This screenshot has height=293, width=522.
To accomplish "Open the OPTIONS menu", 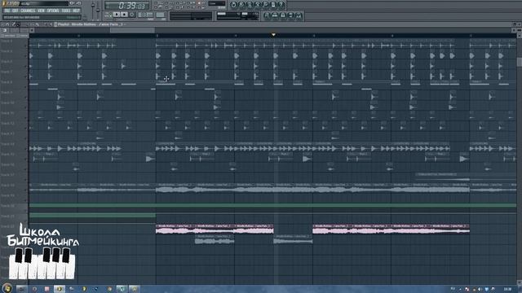I will click(x=53, y=11).
